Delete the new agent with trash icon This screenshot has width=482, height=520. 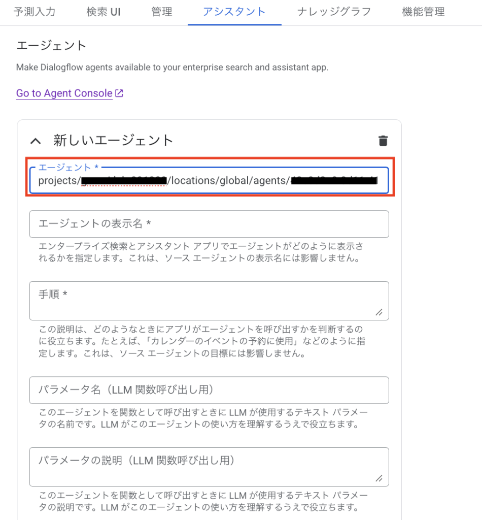coord(383,141)
